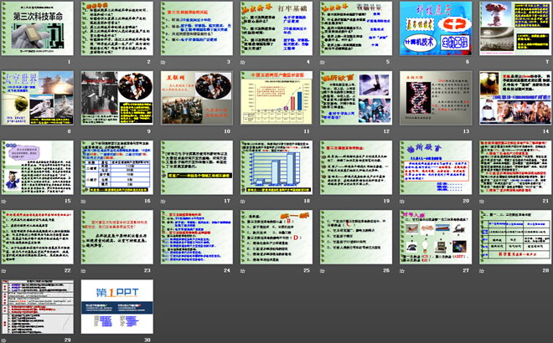Select slide 5 thumbnail
This screenshot has height=343, width=553.
click(356, 28)
